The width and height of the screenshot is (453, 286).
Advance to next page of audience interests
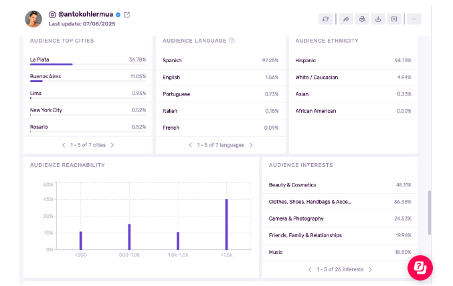(370, 269)
